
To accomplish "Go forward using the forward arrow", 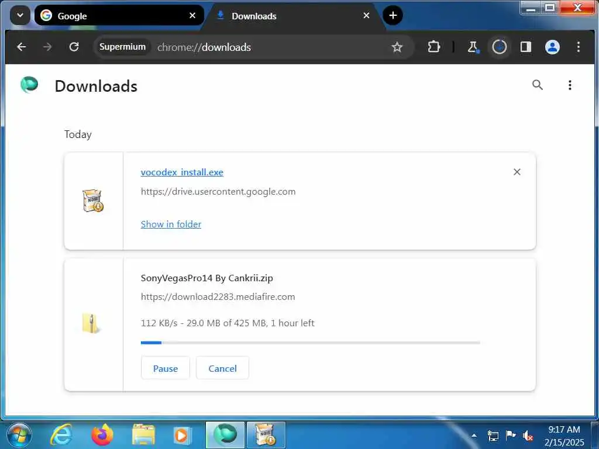I will [x=47, y=47].
